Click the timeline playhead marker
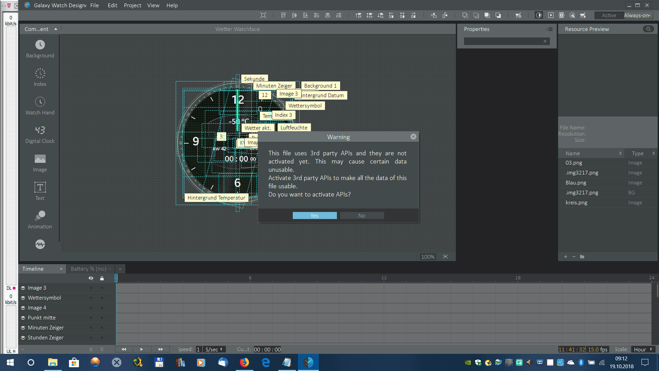 (x=116, y=278)
